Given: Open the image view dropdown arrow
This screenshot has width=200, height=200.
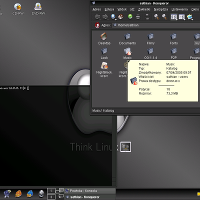Looking at the screenshot, I should pos(192,19).
